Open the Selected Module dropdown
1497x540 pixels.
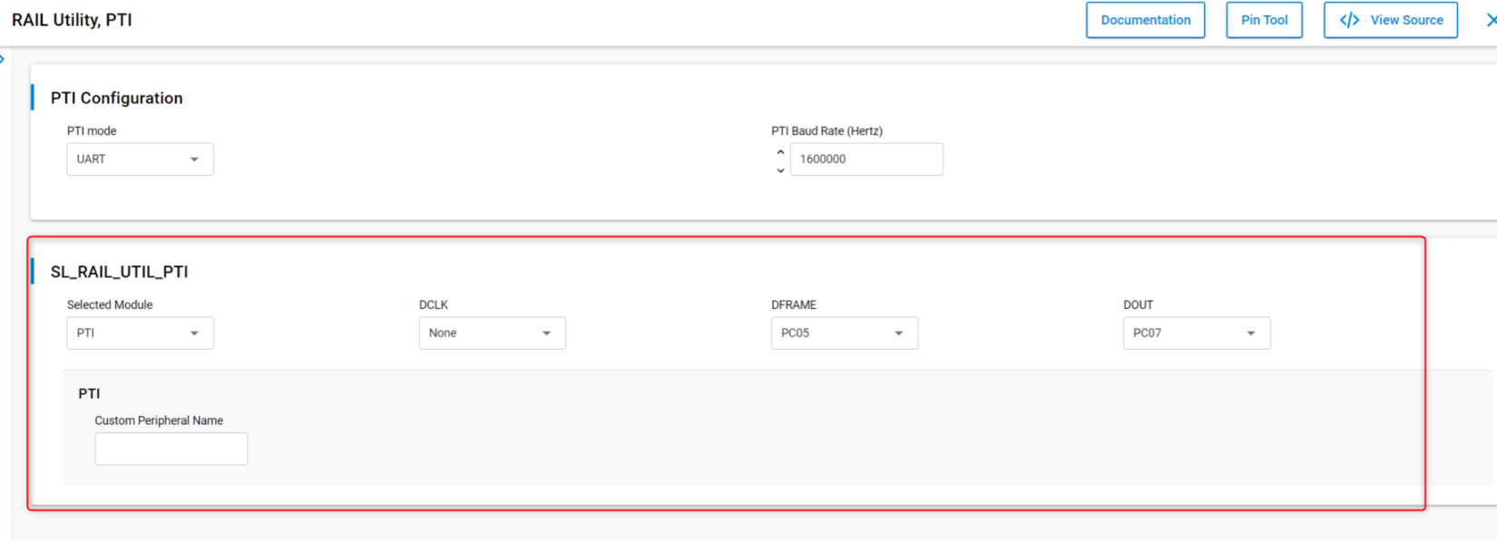(140, 333)
